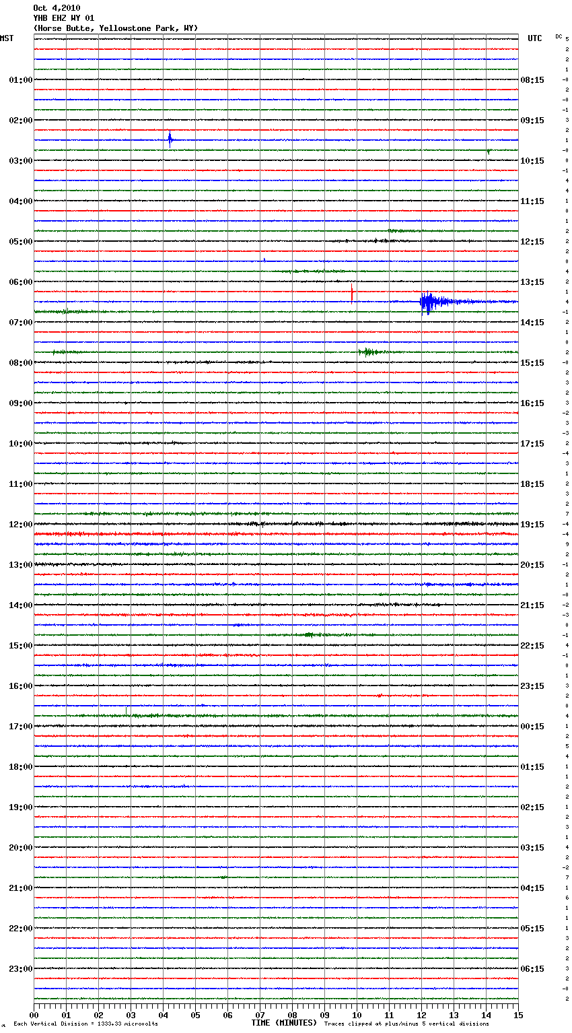Screen dimensions: 572x1033
Task: Click minute tick label '00' on bottom axis
Action: click(x=34, y=1015)
